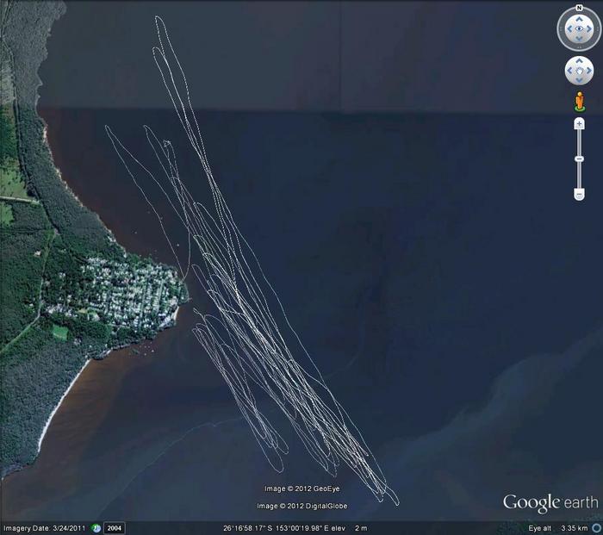This screenshot has width=603, height=535.
Task: Click the streaming status circle indicator
Action: point(596,527)
